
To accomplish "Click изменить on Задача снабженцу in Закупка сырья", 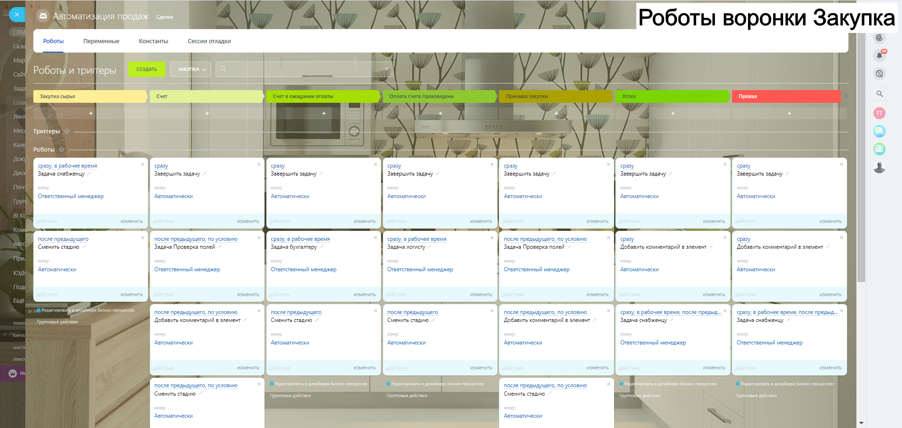I will 132,222.
